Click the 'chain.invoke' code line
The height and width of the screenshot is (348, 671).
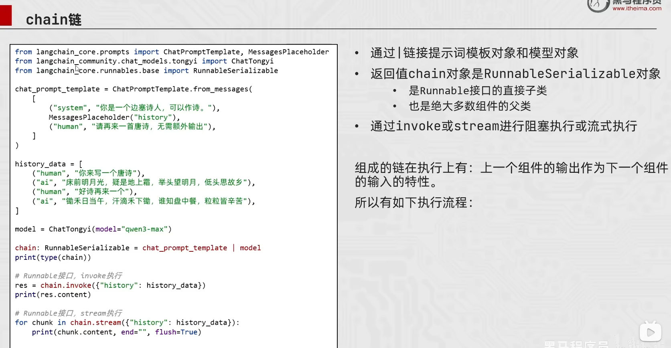tap(110, 285)
